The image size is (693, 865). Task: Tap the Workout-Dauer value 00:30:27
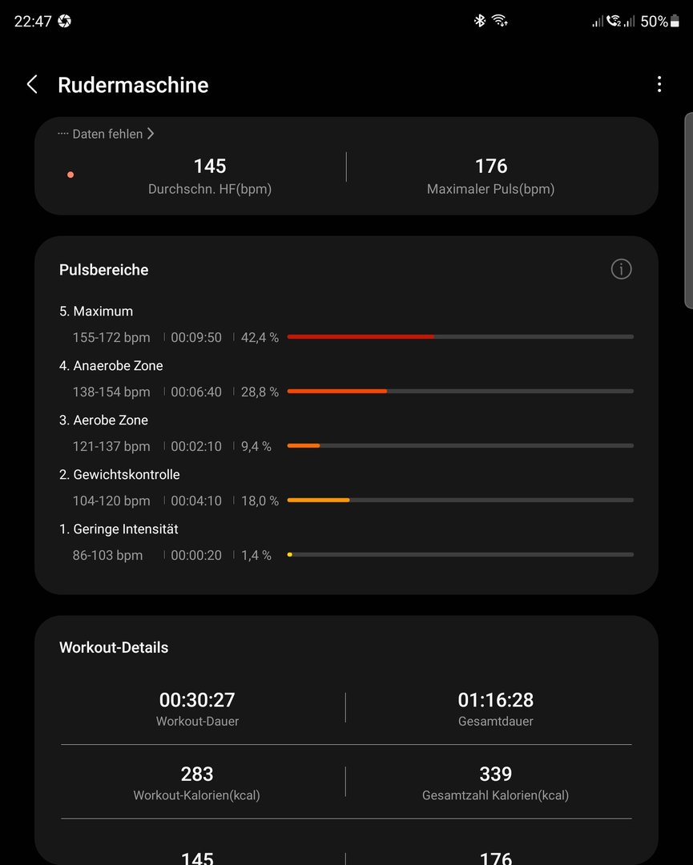(x=197, y=699)
